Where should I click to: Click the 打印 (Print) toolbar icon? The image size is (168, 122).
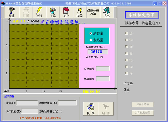pyautogui.click(x=26, y=12)
